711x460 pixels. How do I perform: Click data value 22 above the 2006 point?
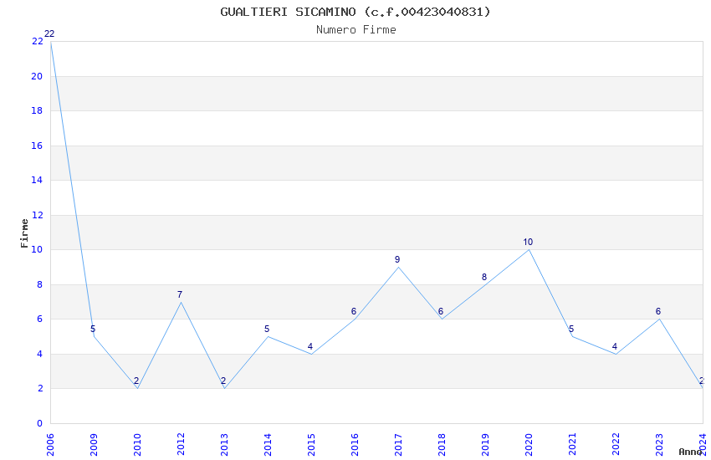(x=49, y=33)
